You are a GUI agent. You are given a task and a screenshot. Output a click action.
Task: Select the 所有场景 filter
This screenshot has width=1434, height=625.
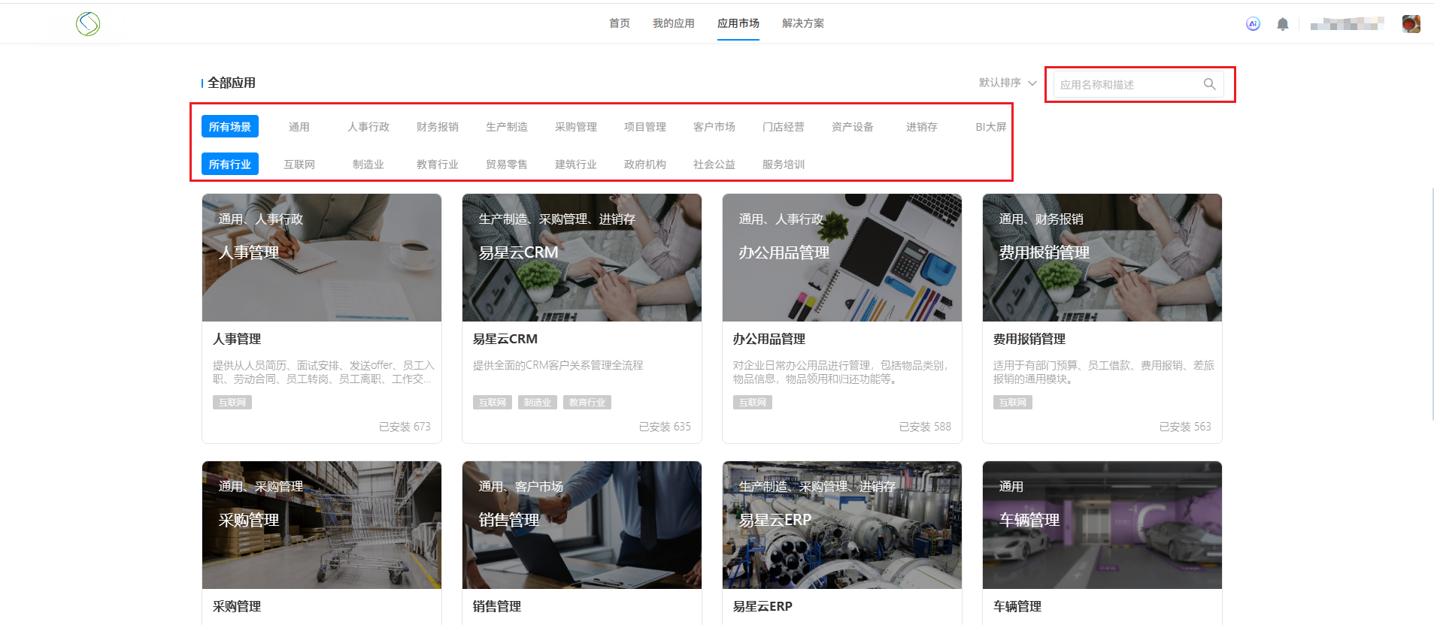(230, 127)
